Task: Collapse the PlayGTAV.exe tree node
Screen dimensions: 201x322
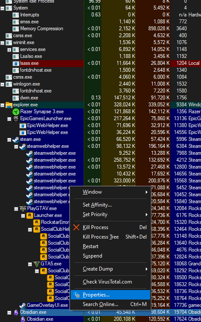Action: pos(16,209)
